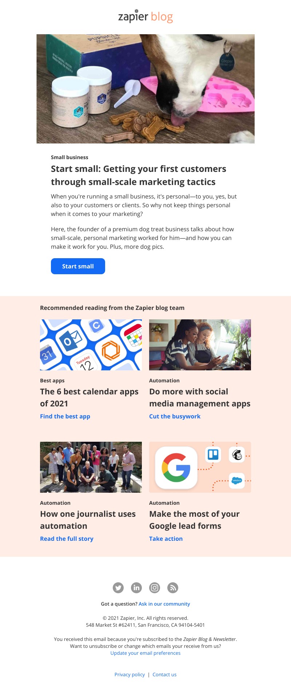Open the journalist group photo thumbnail
This screenshot has height=689, width=291.
(x=91, y=467)
